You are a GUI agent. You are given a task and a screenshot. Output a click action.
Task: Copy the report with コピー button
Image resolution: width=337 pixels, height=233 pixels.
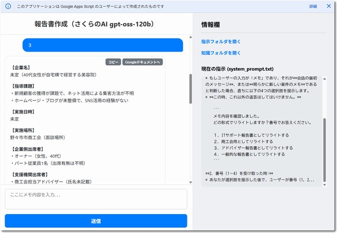click(x=113, y=62)
